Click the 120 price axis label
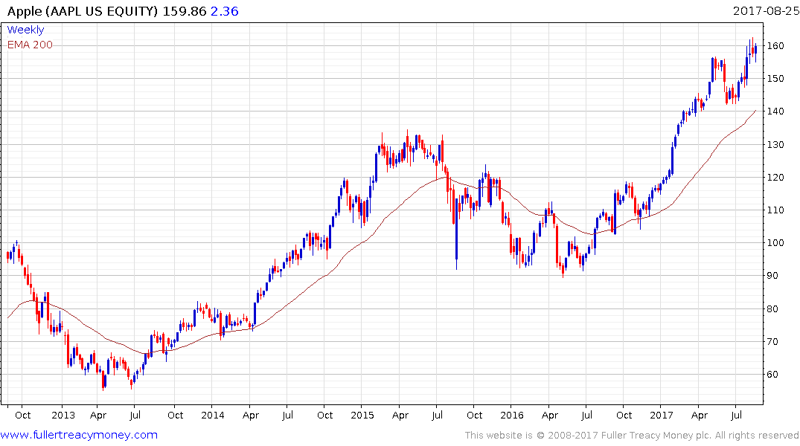800x446 pixels. [x=775, y=178]
